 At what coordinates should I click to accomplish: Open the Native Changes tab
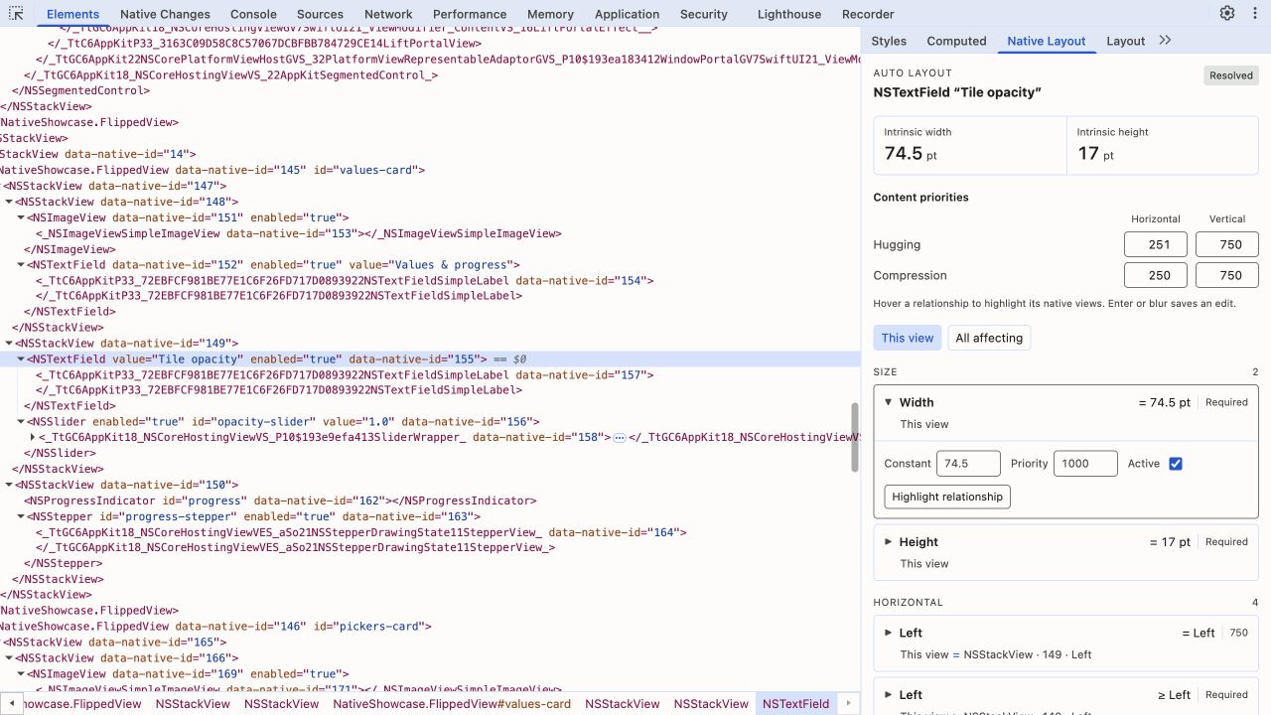coord(165,14)
